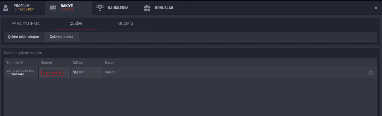Click the 0.00 TRY balance amount
The width and height of the screenshot is (382, 116).
coord(66,10)
